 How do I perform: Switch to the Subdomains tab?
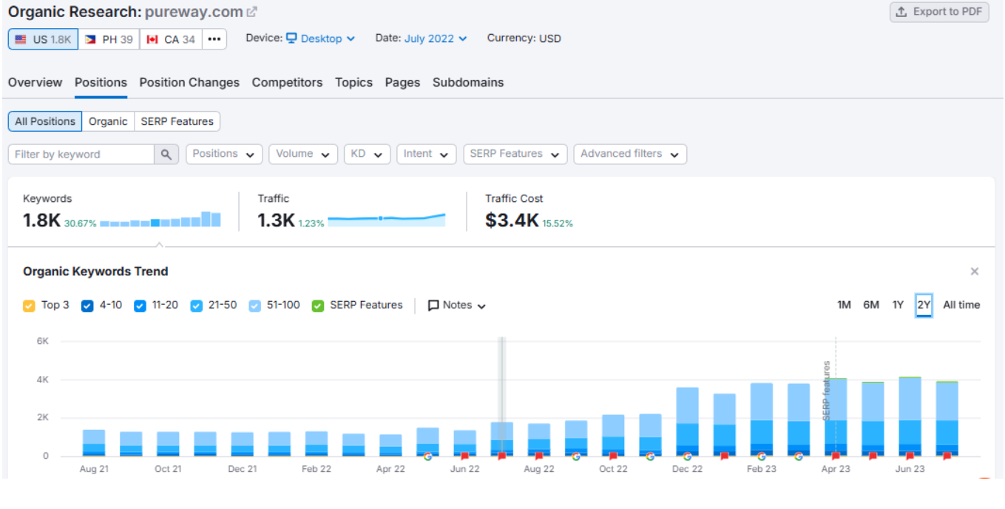tap(468, 82)
